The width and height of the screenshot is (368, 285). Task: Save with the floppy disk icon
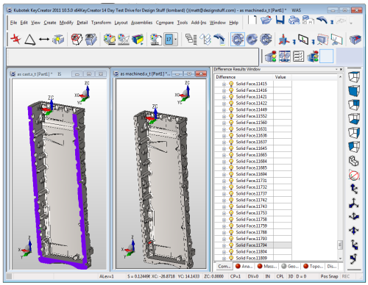(280, 20)
